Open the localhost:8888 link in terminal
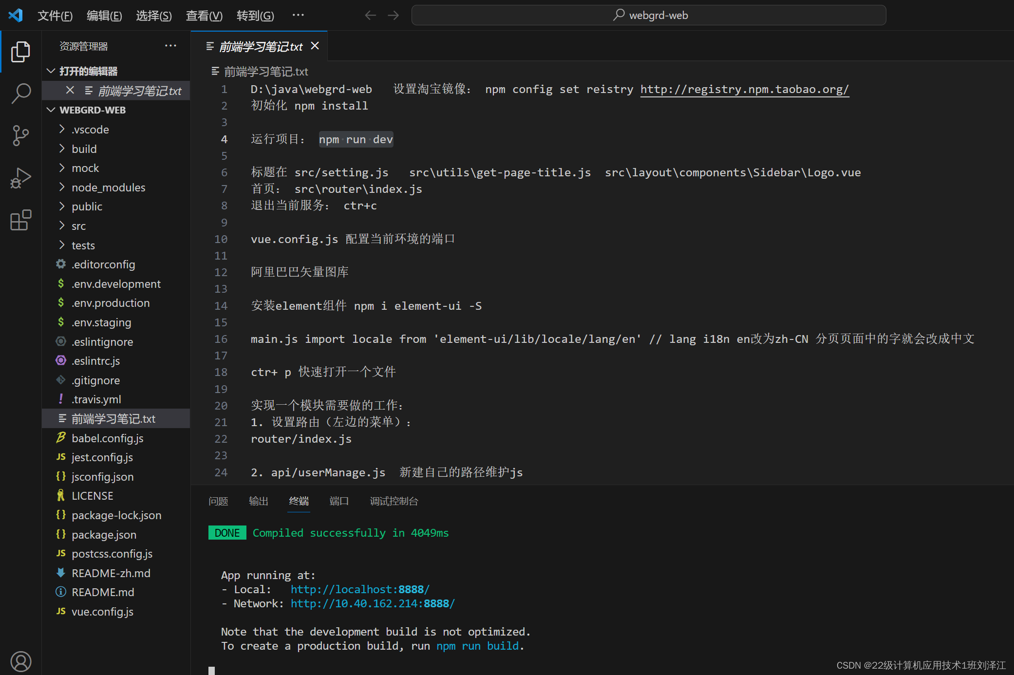The width and height of the screenshot is (1014, 675). click(x=360, y=589)
